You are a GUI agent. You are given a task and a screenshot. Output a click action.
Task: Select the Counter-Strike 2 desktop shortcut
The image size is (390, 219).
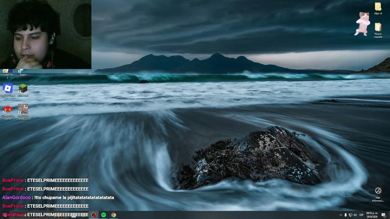click(8, 74)
